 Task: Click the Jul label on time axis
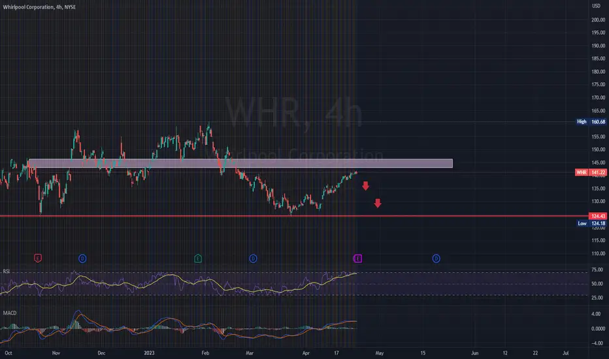click(565, 352)
